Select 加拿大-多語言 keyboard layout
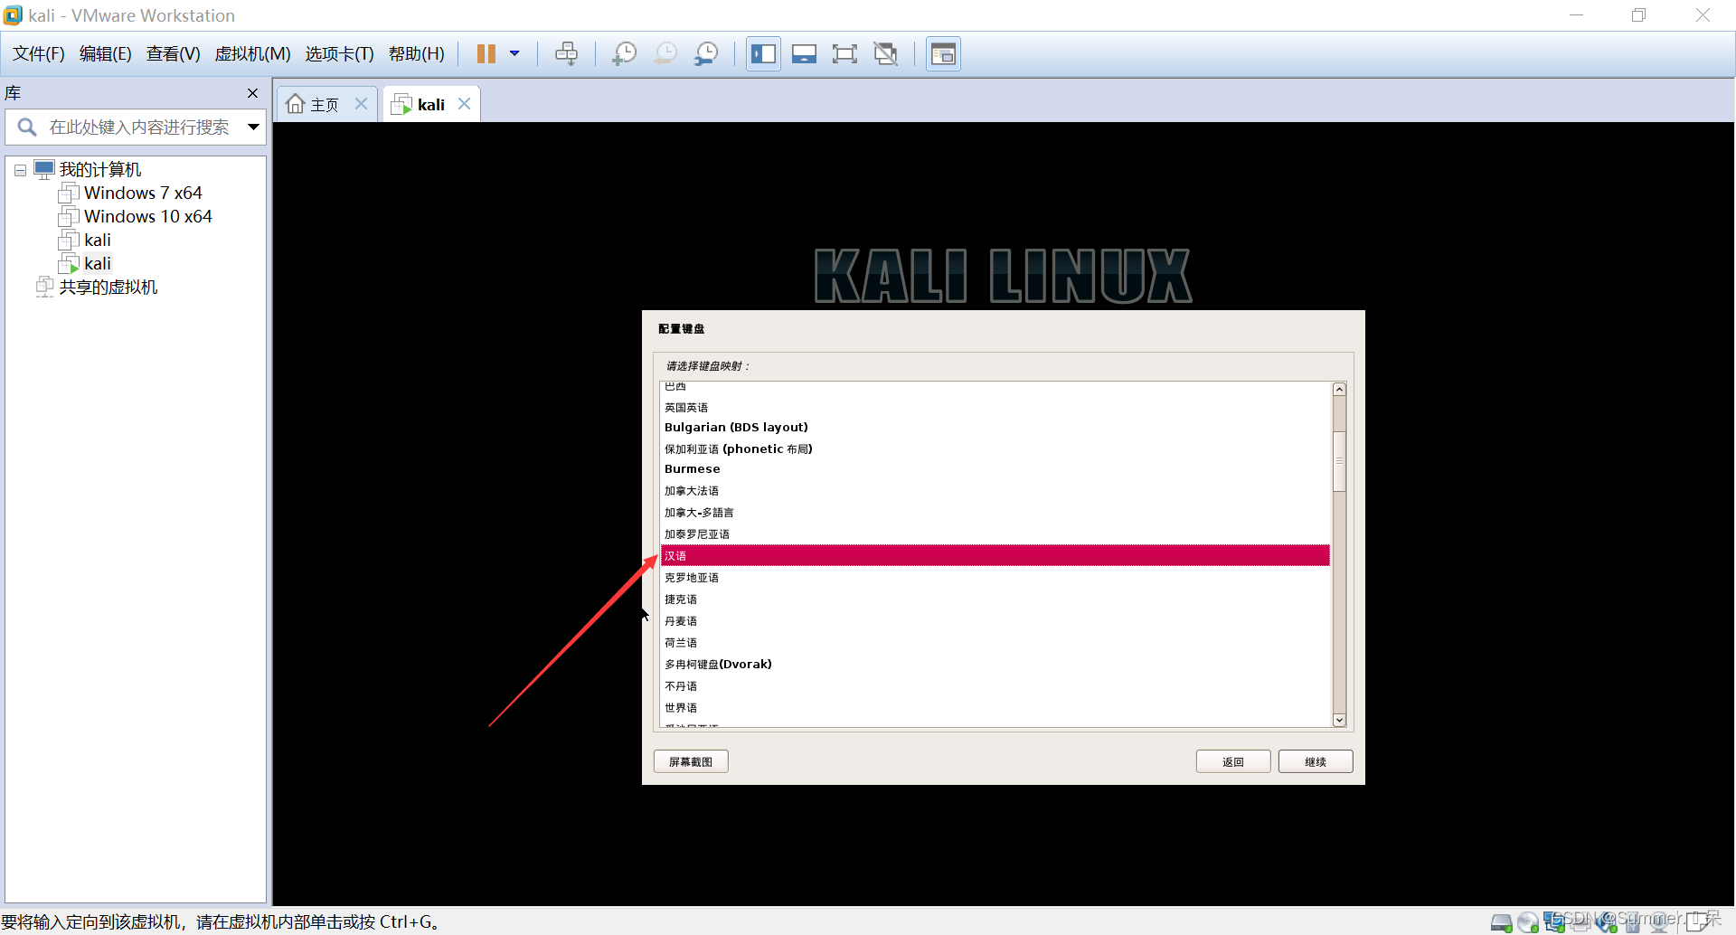 (x=995, y=513)
